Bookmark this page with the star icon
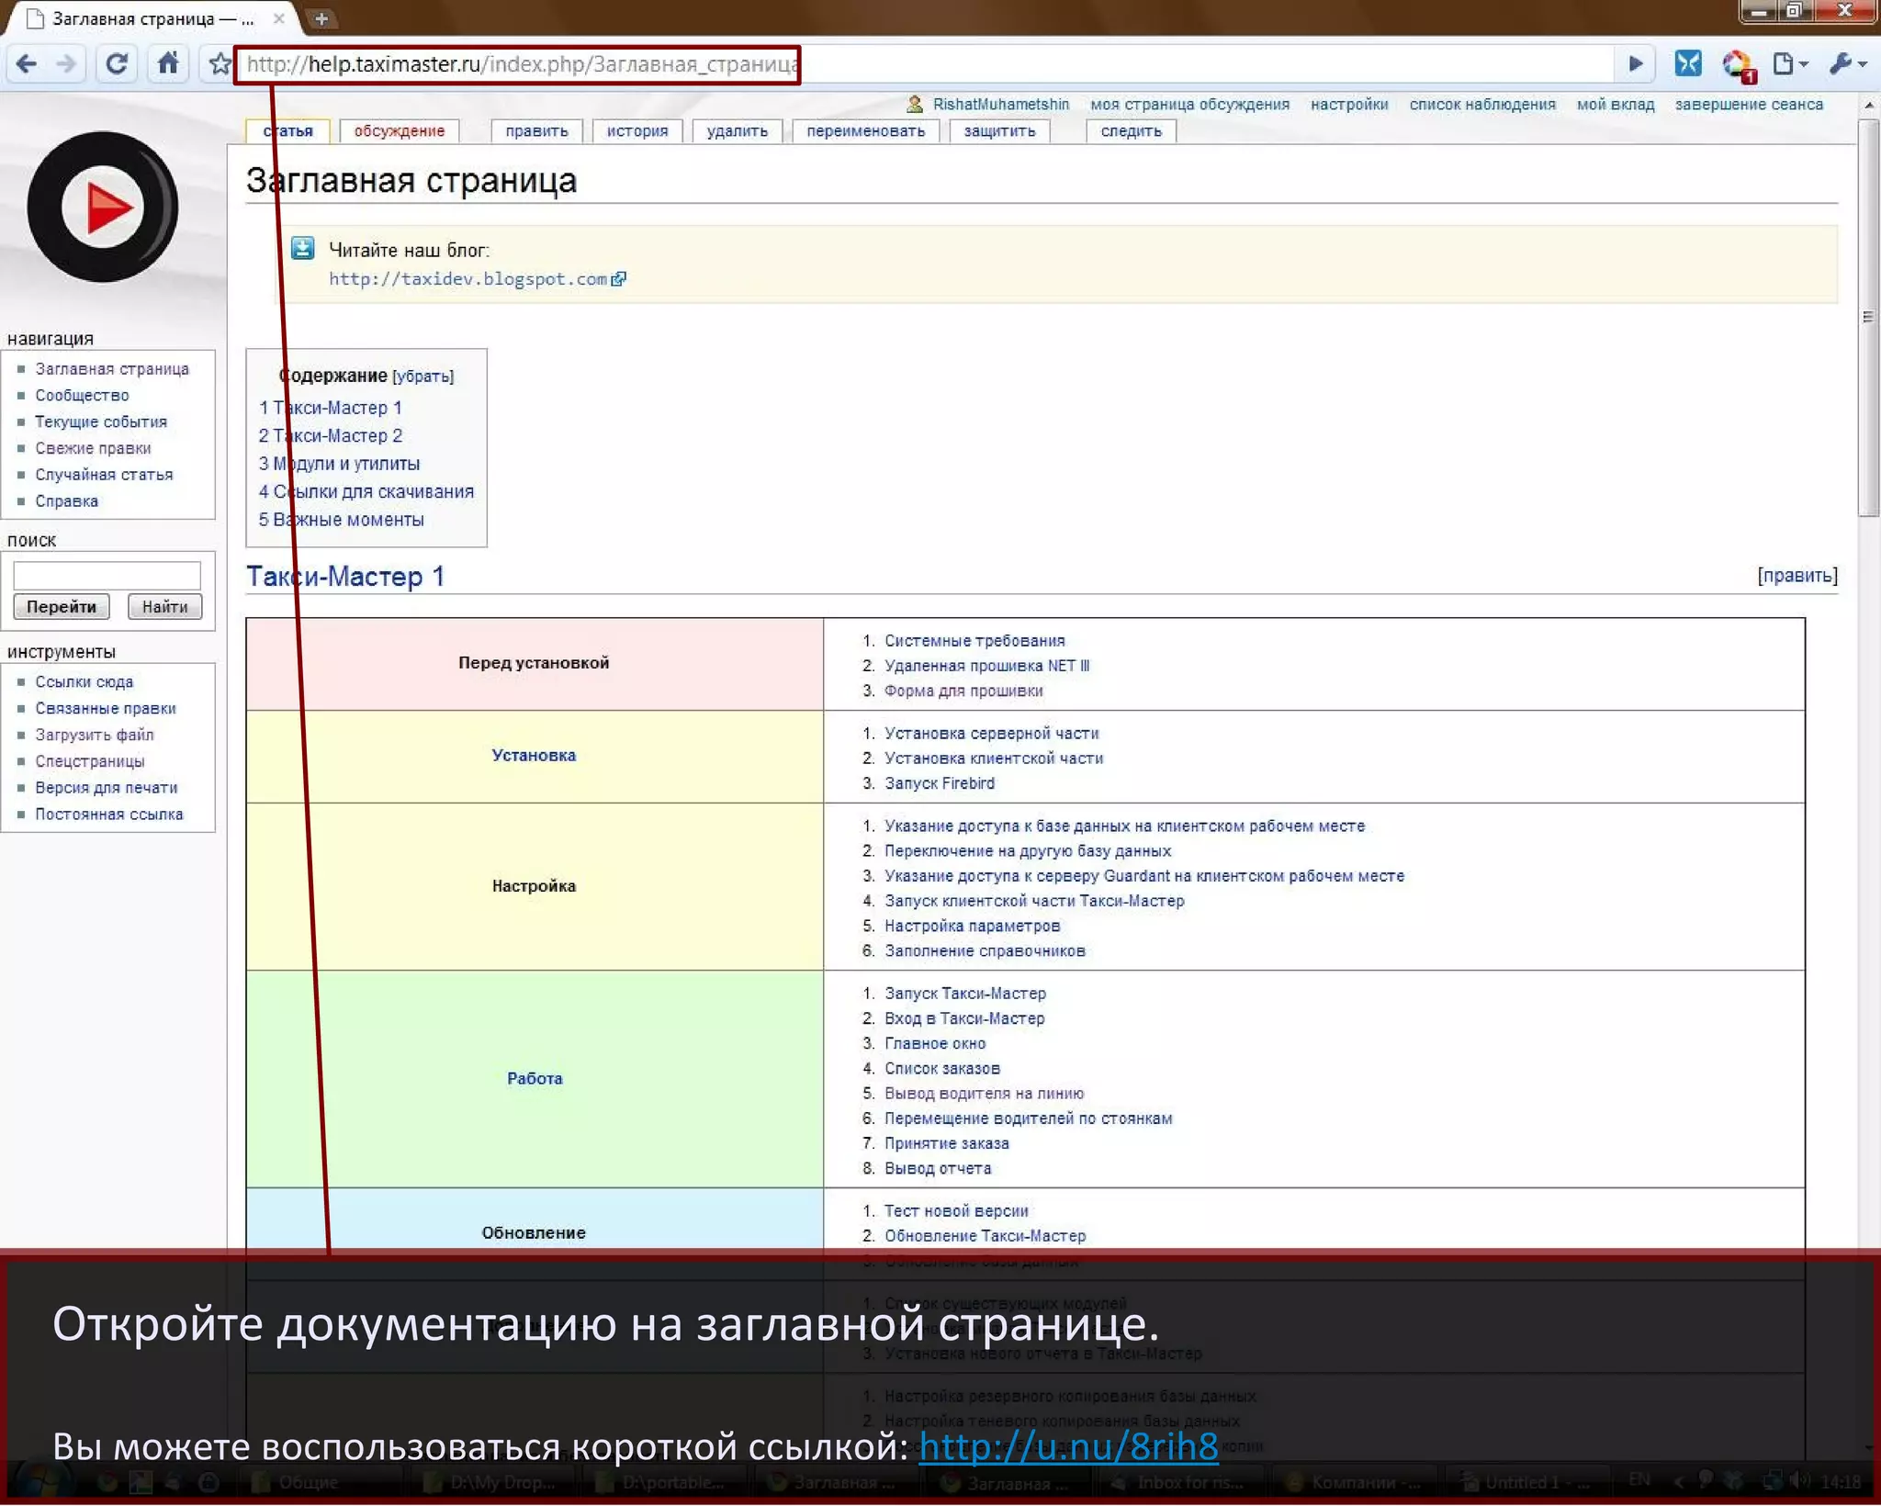Viewport: 1881px width, 1506px height. (220, 64)
